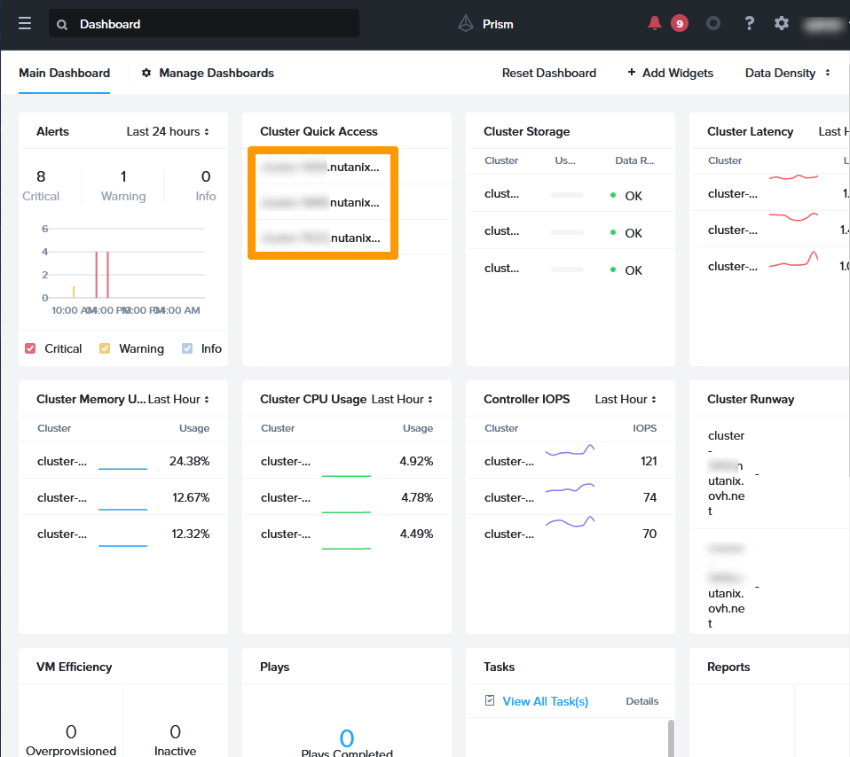
Task: Click the checklist icon next to View All Tasks
Action: point(489,699)
